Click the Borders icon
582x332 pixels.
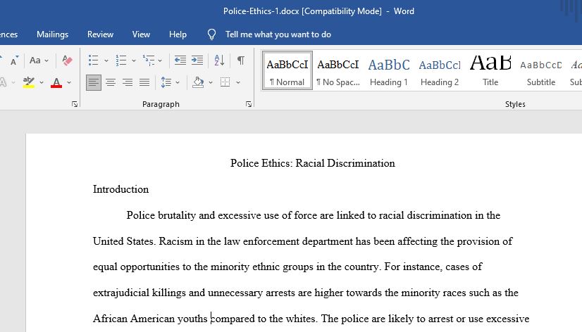pos(225,82)
